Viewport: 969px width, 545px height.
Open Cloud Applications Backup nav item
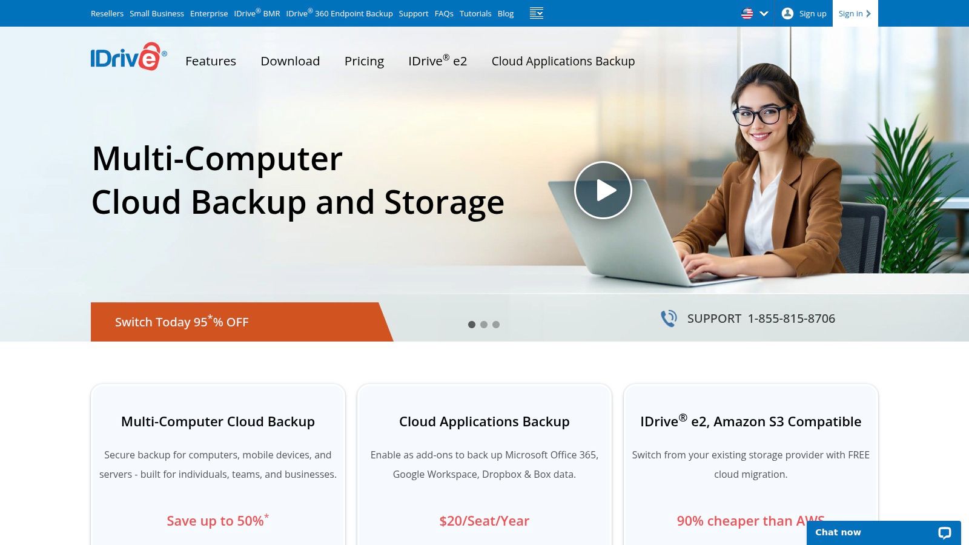click(563, 61)
